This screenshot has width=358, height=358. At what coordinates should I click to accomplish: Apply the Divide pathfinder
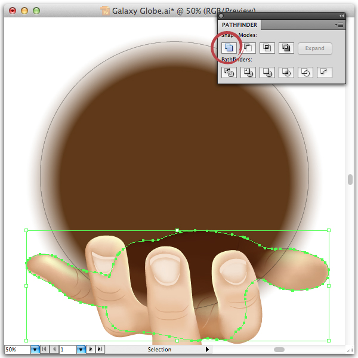coord(229,72)
